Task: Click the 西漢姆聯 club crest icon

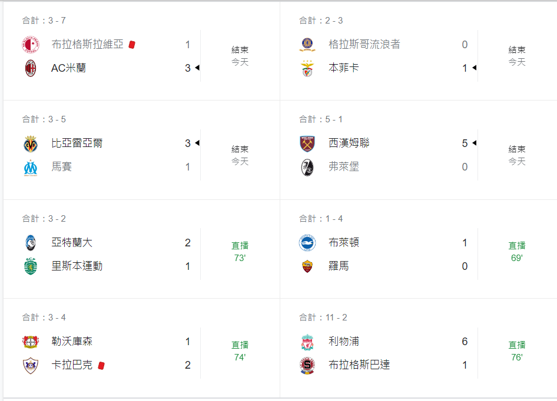Action: pyautogui.click(x=307, y=143)
